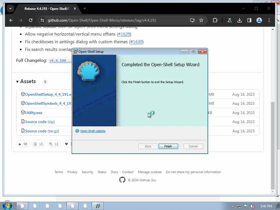Click muted volume tray icon

(x=252, y=206)
